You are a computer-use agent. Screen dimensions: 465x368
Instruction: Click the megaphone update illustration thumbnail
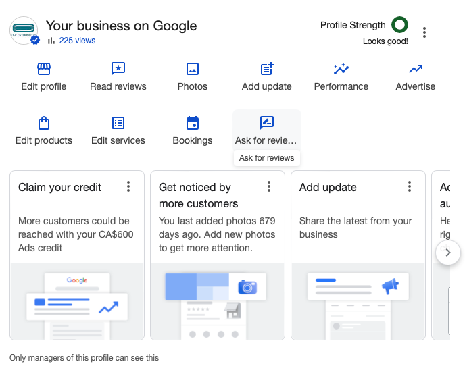click(x=358, y=301)
